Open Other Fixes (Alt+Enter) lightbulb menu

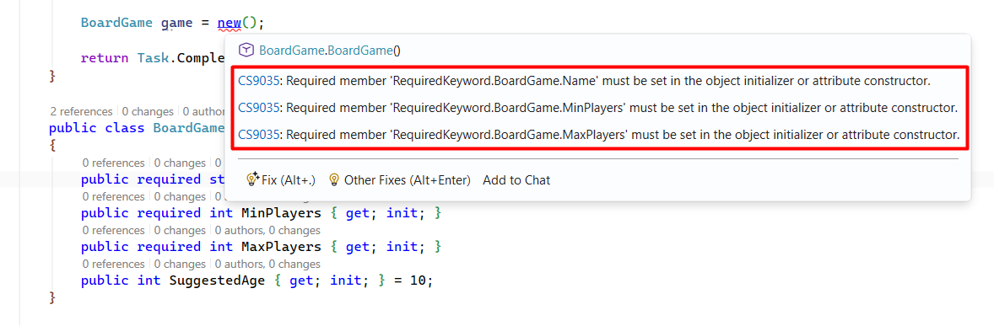pos(399,180)
